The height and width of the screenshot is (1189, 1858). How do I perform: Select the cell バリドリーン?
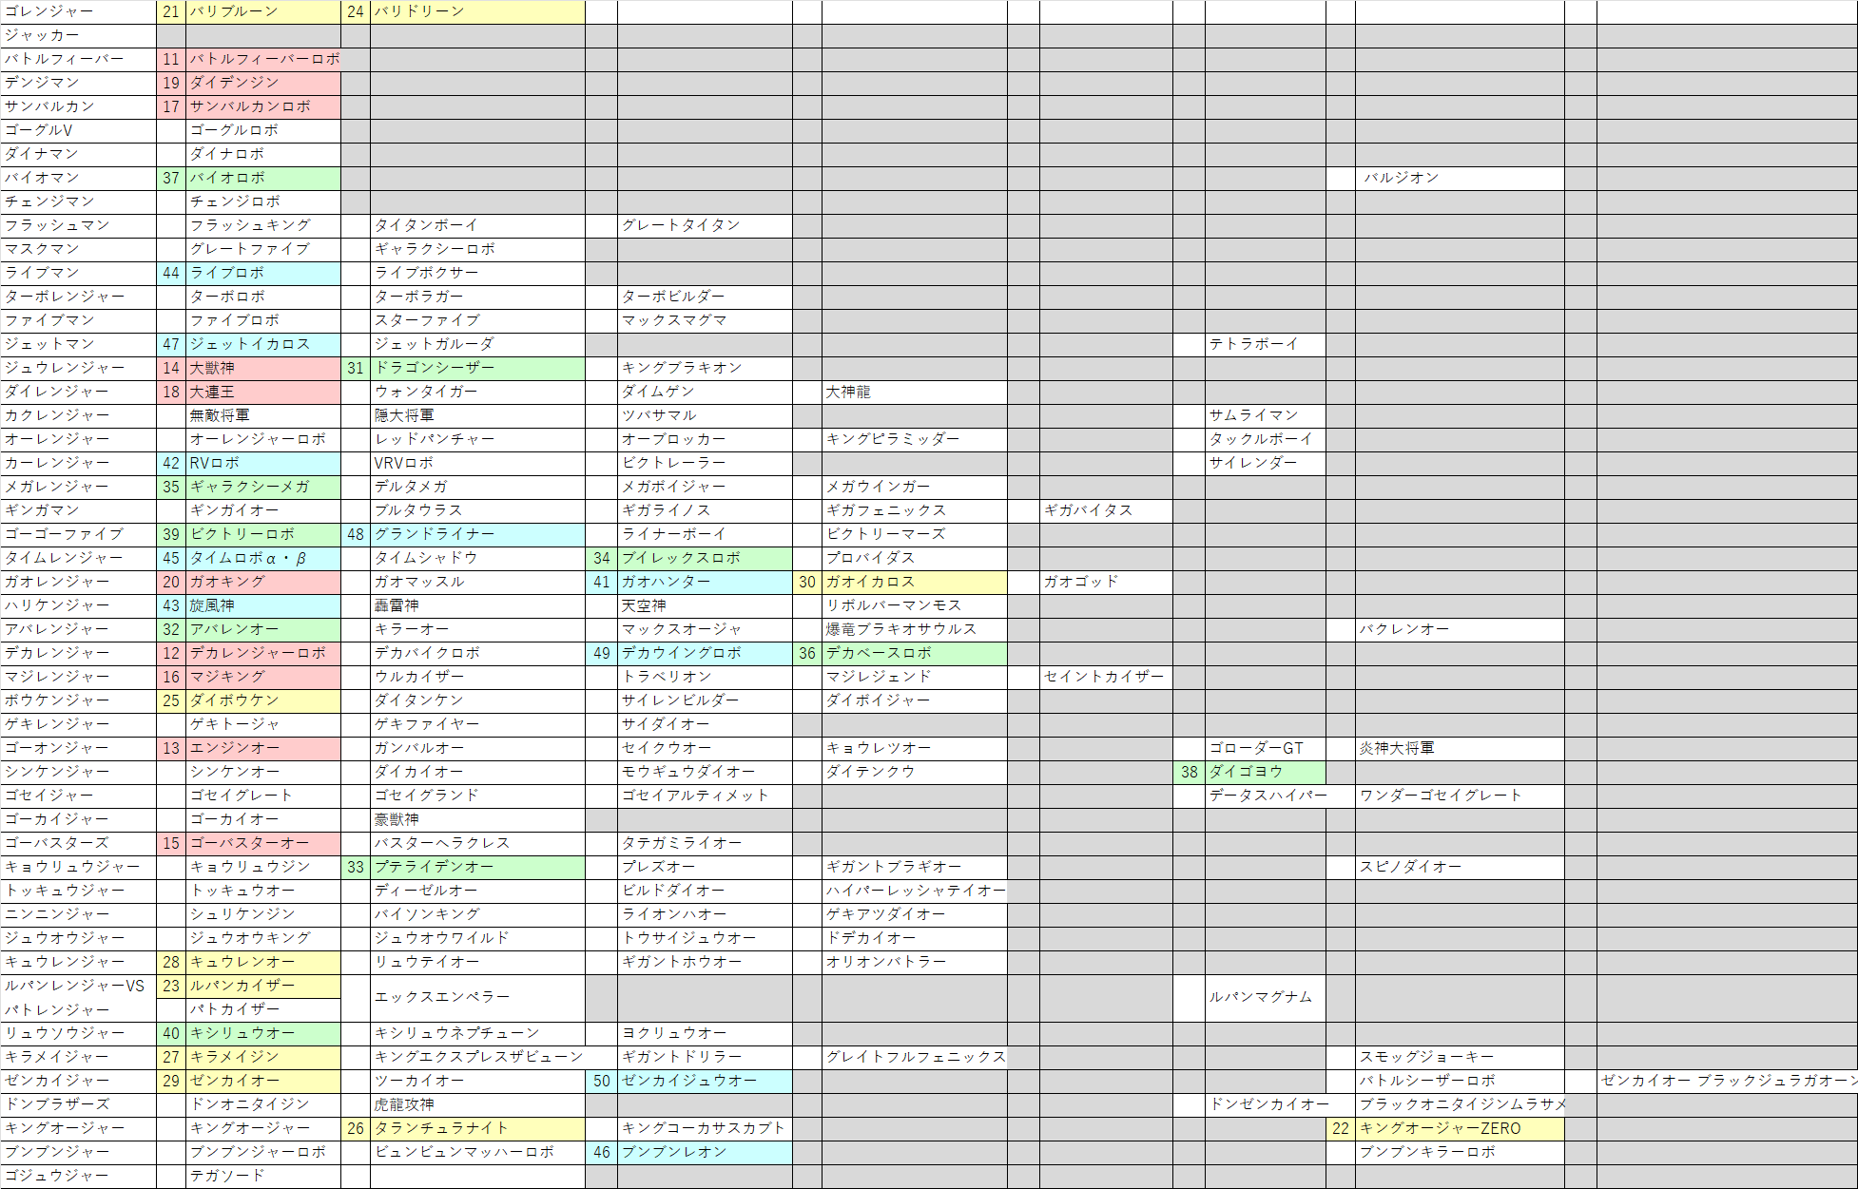coord(477,11)
